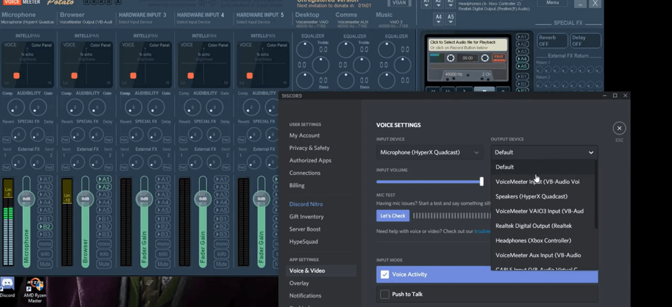
Task: Open the Discord desktop shortcut
Action: [x=7, y=286]
